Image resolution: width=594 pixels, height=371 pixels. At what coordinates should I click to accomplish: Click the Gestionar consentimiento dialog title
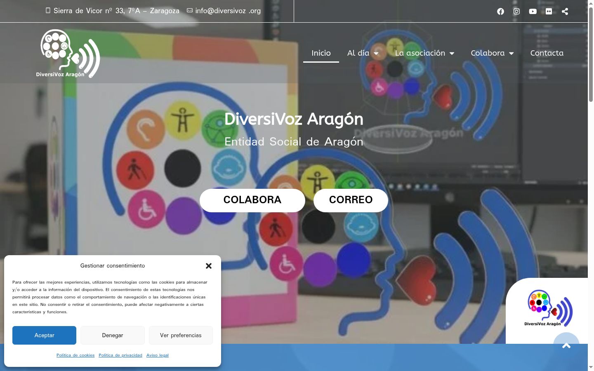[x=113, y=266]
